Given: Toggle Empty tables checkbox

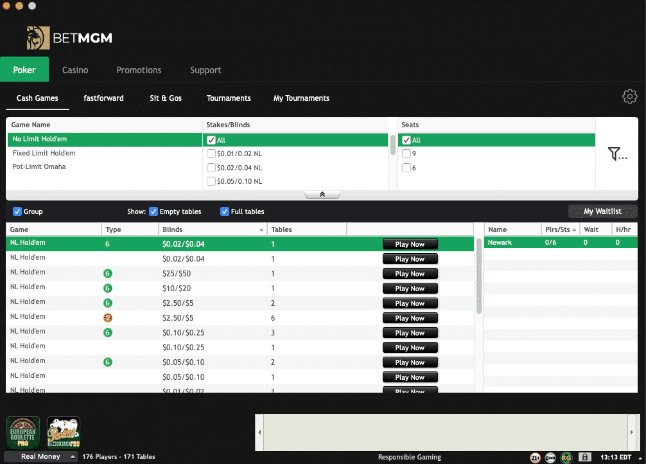Looking at the screenshot, I should tap(153, 211).
